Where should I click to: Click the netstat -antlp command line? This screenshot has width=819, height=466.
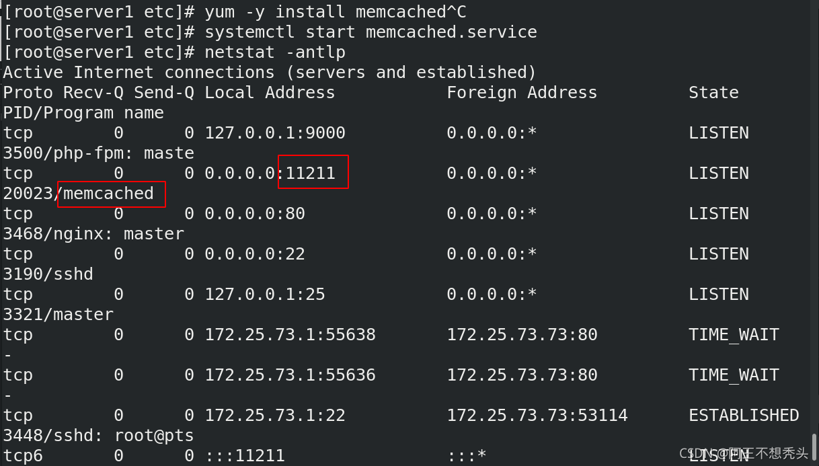(275, 52)
